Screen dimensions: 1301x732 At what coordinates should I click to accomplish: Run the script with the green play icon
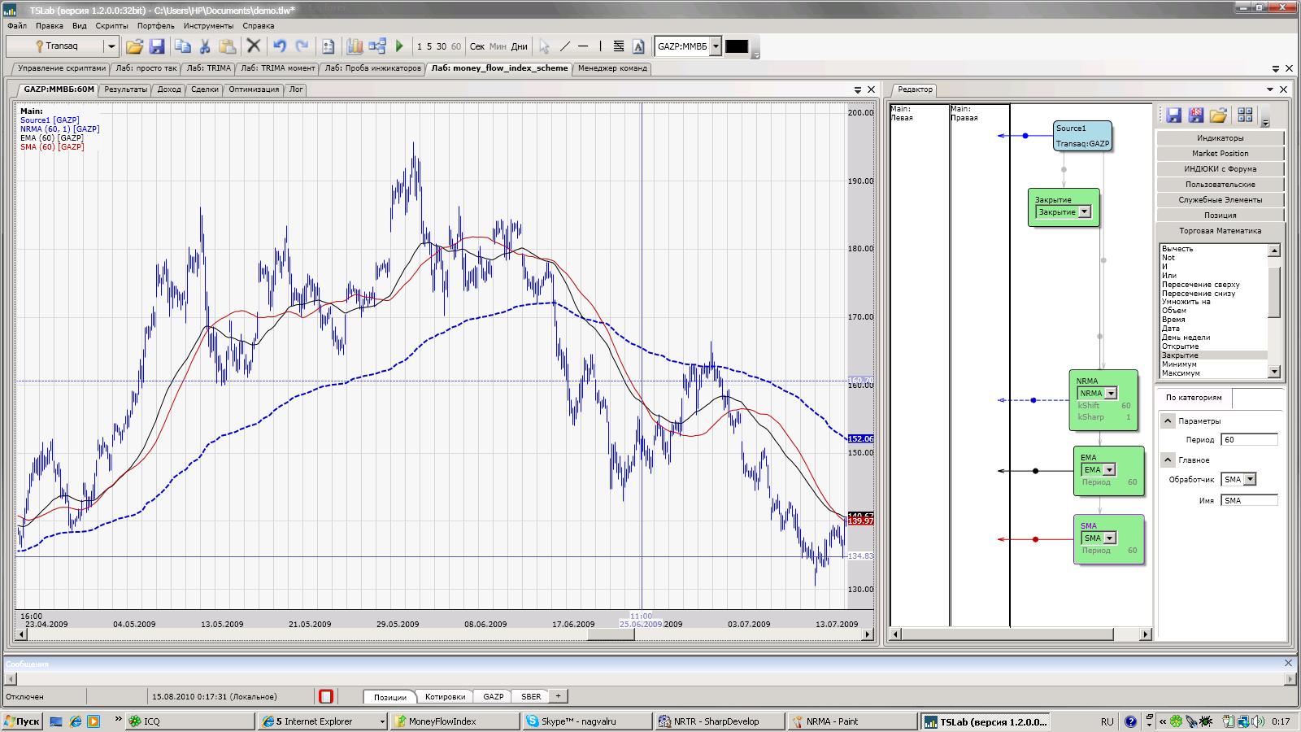point(399,46)
